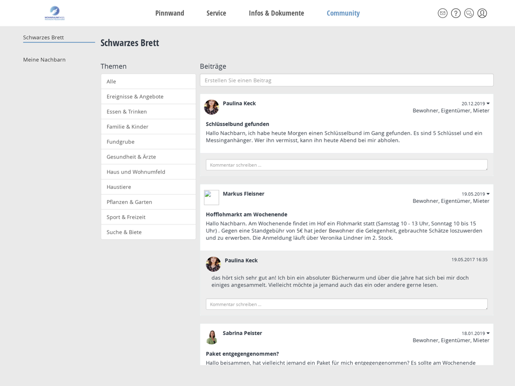Open the Infos & Dokumente menu
The image size is (515, 386).
(276, 13)
